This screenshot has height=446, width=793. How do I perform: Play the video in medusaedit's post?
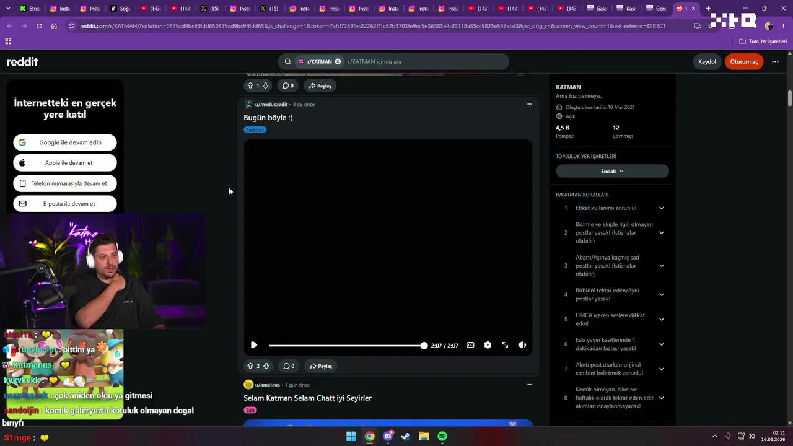point(254,345)
